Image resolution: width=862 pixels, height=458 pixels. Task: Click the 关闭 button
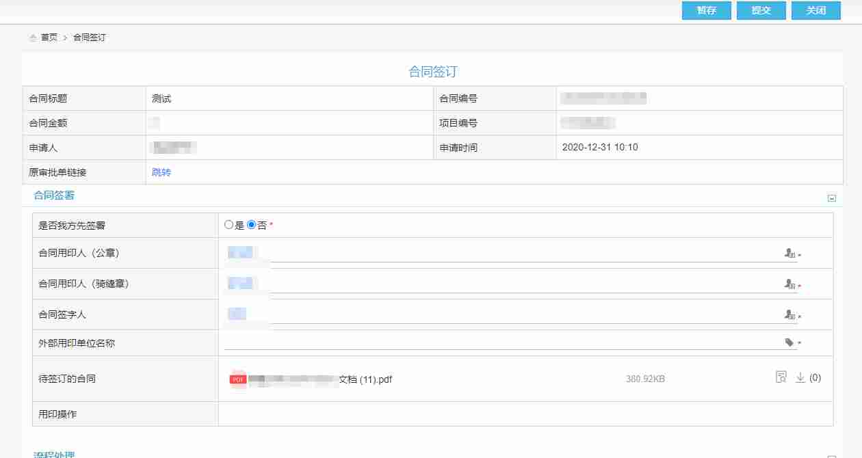[x=815, y=10]
